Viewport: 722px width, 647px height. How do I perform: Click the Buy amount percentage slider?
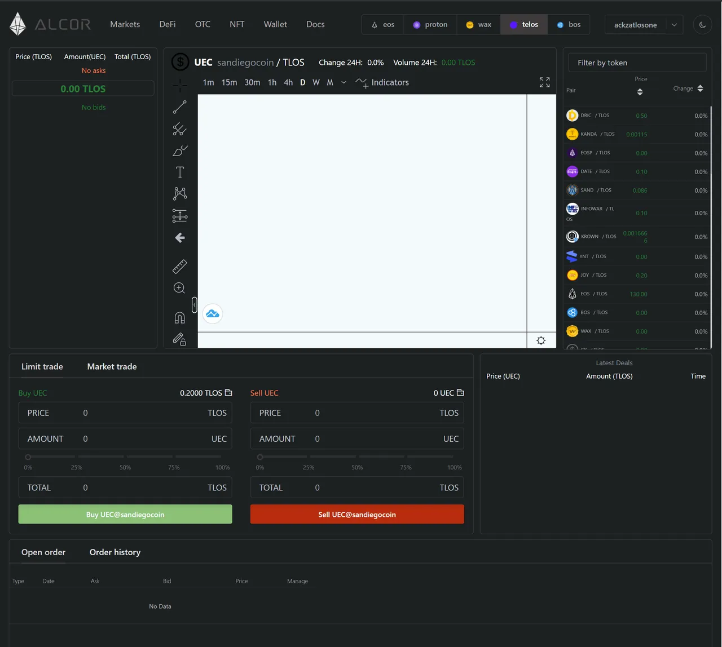(125, 457)
